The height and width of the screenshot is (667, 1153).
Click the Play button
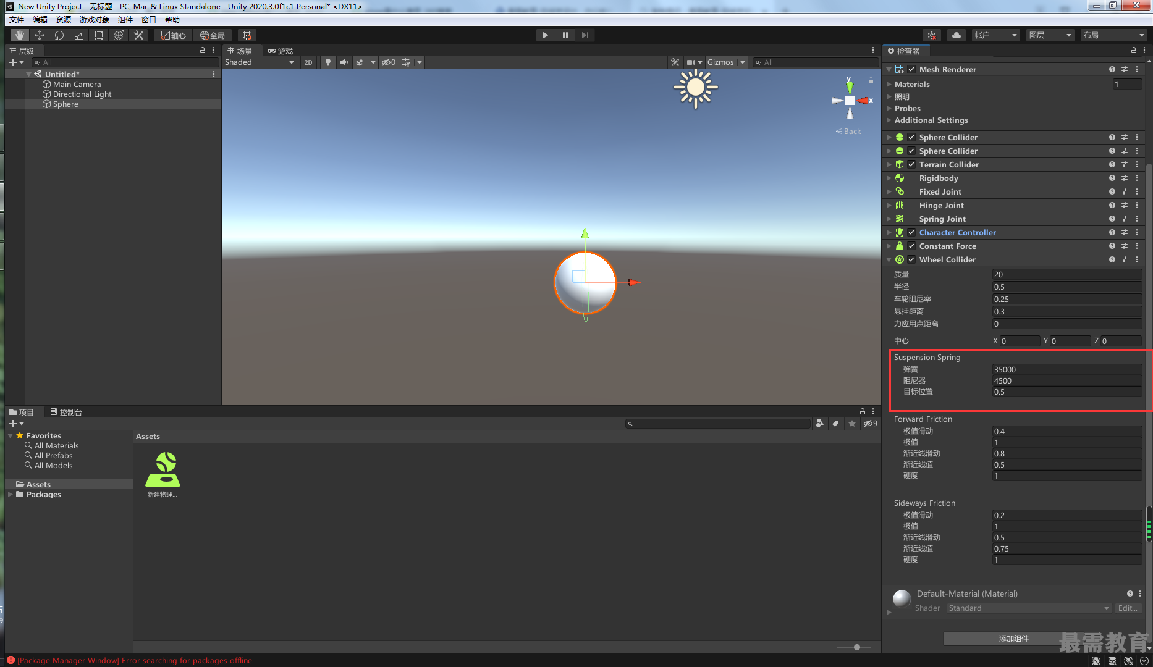545,35
